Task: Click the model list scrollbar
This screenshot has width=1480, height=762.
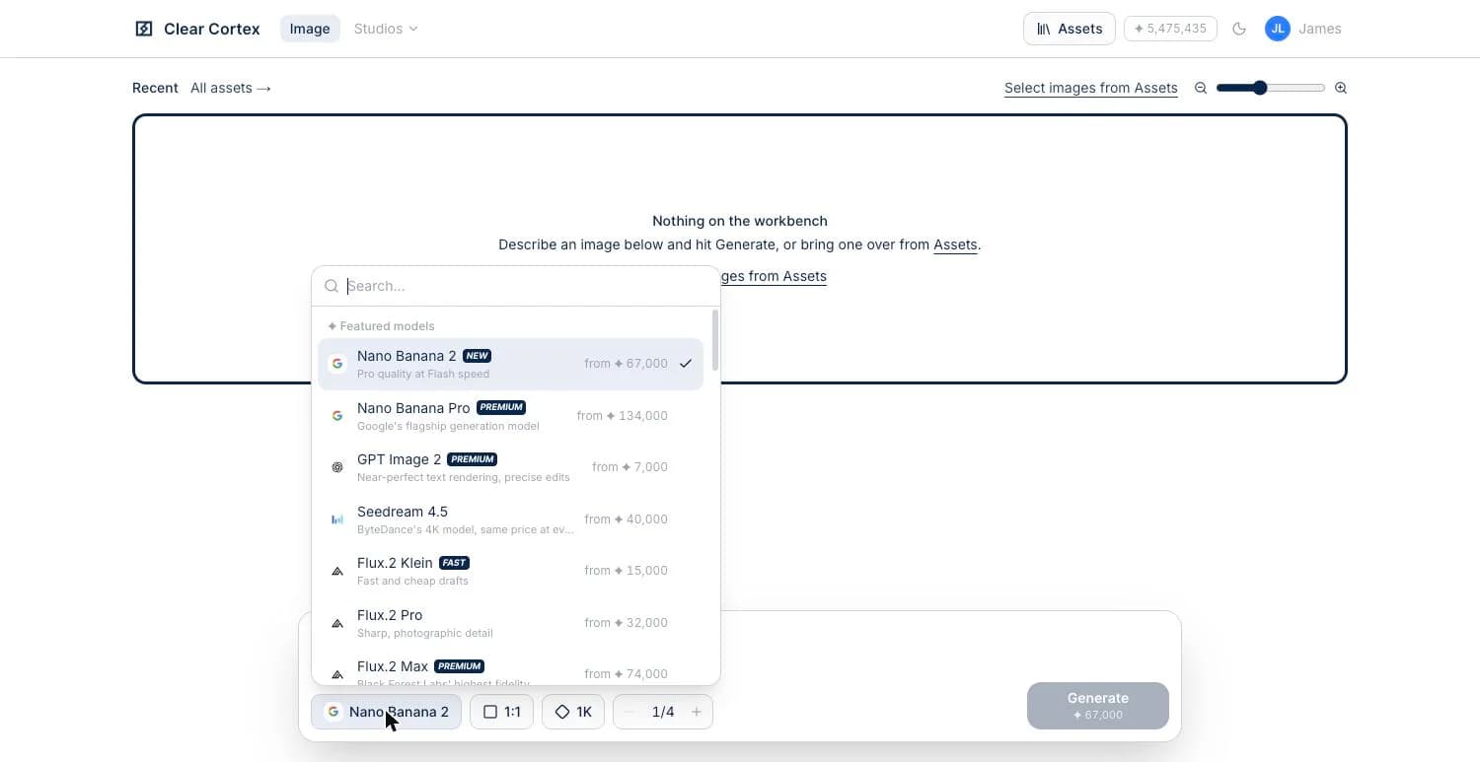Action: (x=714, y=340)
